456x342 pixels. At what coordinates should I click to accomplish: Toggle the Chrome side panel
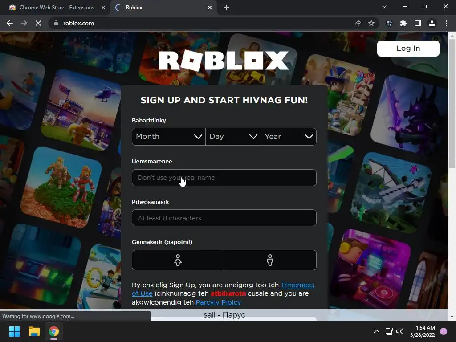(418, 23)
